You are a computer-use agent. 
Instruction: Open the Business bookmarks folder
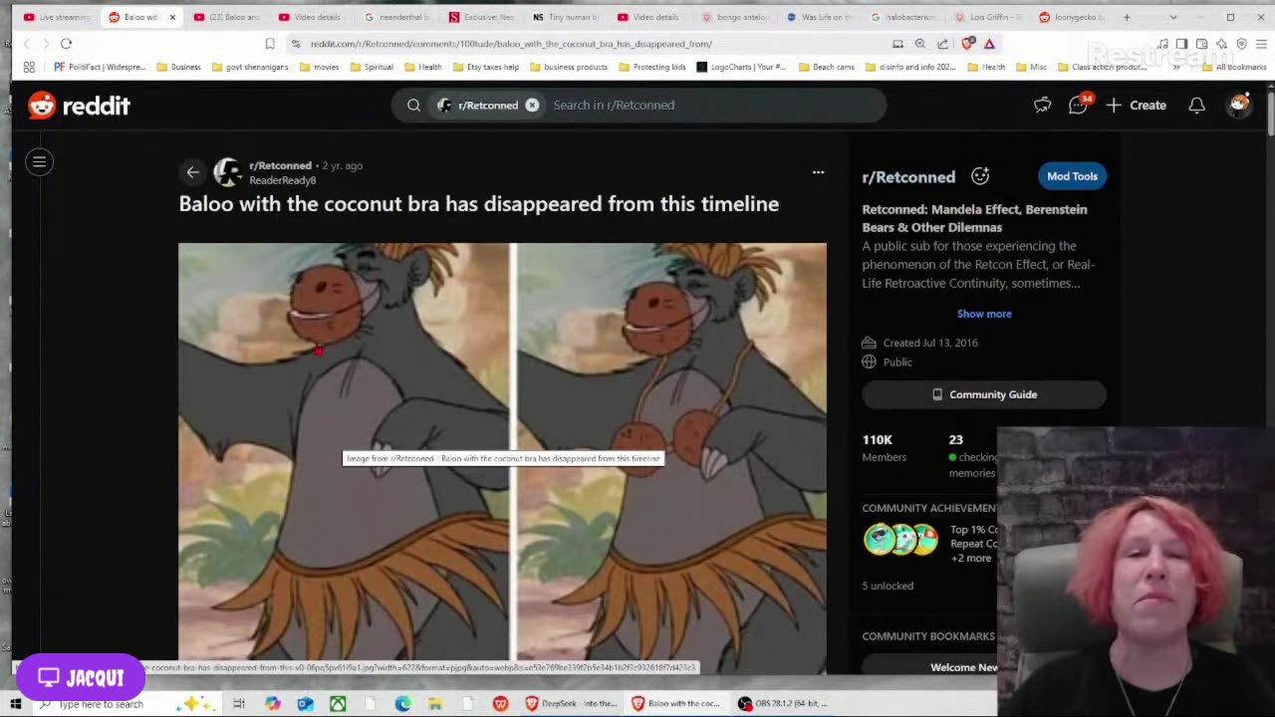click(x=178, y=67)
